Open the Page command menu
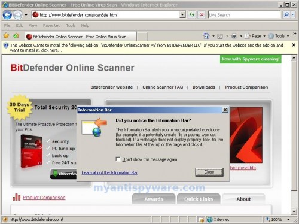The width and height of the screenshot is (299, 224). click(255, 36)
